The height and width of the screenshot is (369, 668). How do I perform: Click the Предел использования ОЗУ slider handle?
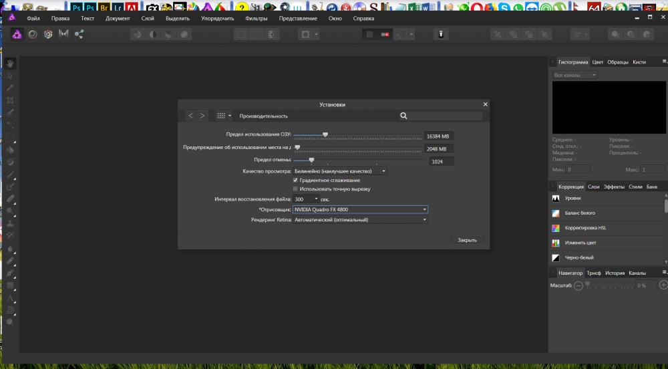tap(325, 134)
